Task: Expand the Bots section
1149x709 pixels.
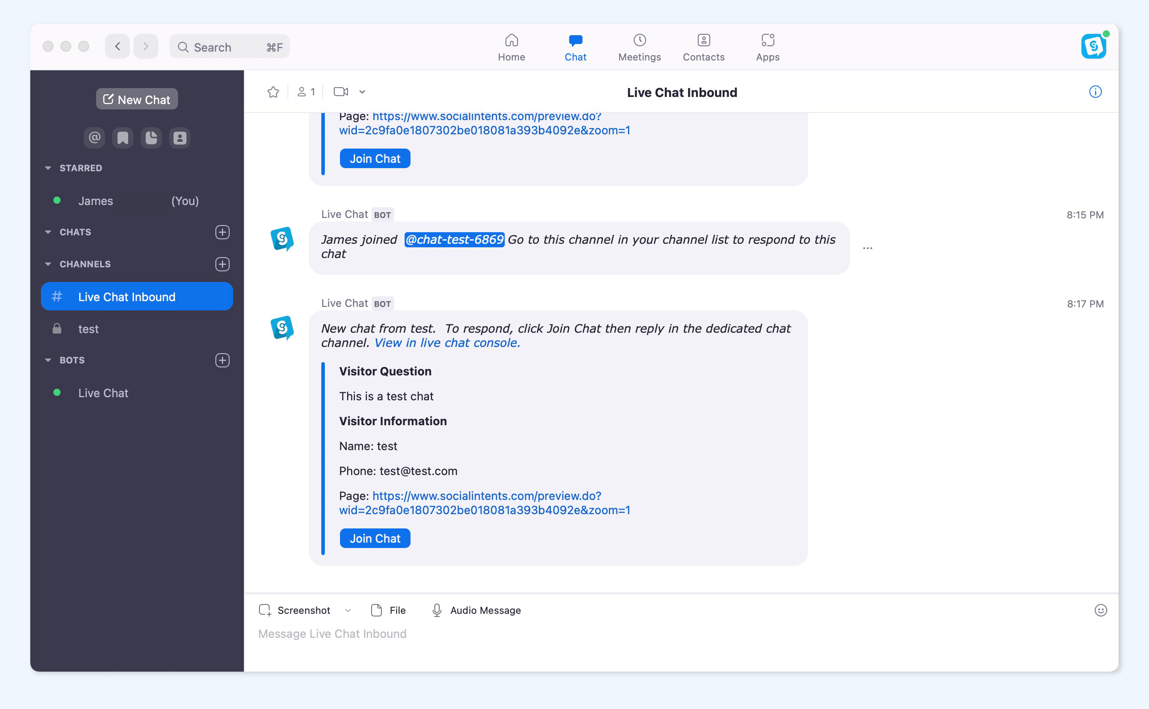Action: click(48, 359)
